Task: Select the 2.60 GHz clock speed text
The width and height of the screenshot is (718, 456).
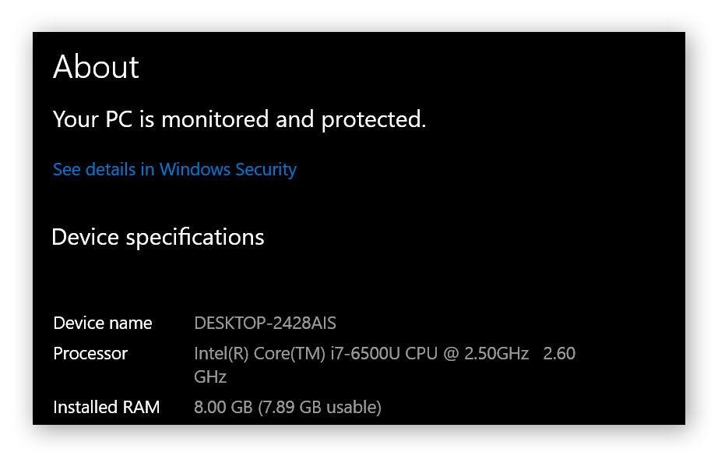Action: 559,352
